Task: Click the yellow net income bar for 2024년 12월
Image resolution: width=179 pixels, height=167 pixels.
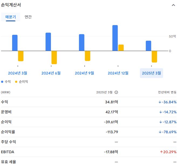Action: [x=121, y=48]
